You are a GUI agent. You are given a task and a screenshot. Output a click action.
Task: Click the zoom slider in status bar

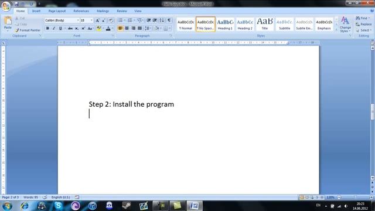(355, 198)
